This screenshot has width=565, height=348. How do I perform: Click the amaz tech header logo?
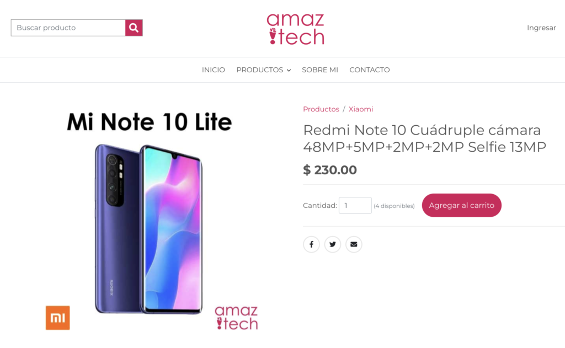click(296, 29)
